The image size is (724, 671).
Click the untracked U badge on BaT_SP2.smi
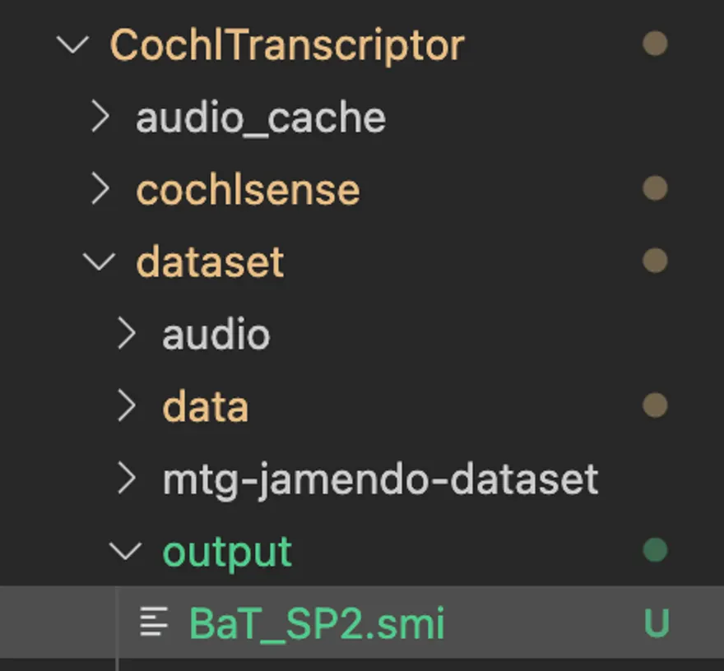[x=656, y=624]
